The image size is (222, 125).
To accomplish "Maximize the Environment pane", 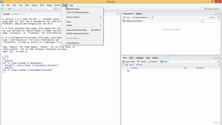I will pos(219,14).
